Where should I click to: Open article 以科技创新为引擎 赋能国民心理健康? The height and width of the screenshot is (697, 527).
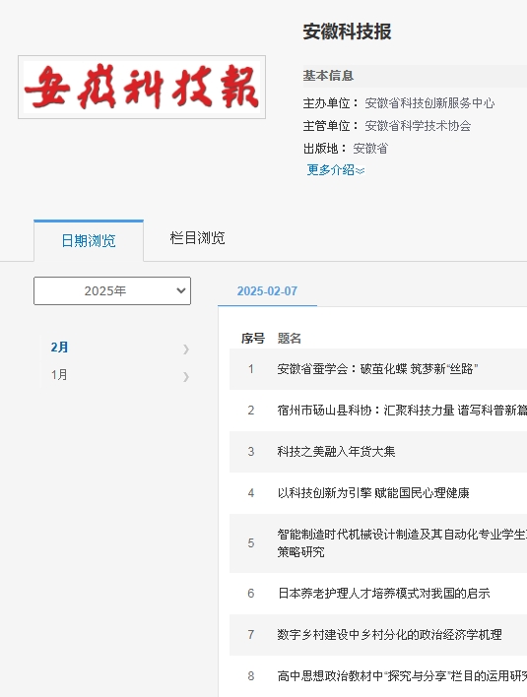click(373, 493)
